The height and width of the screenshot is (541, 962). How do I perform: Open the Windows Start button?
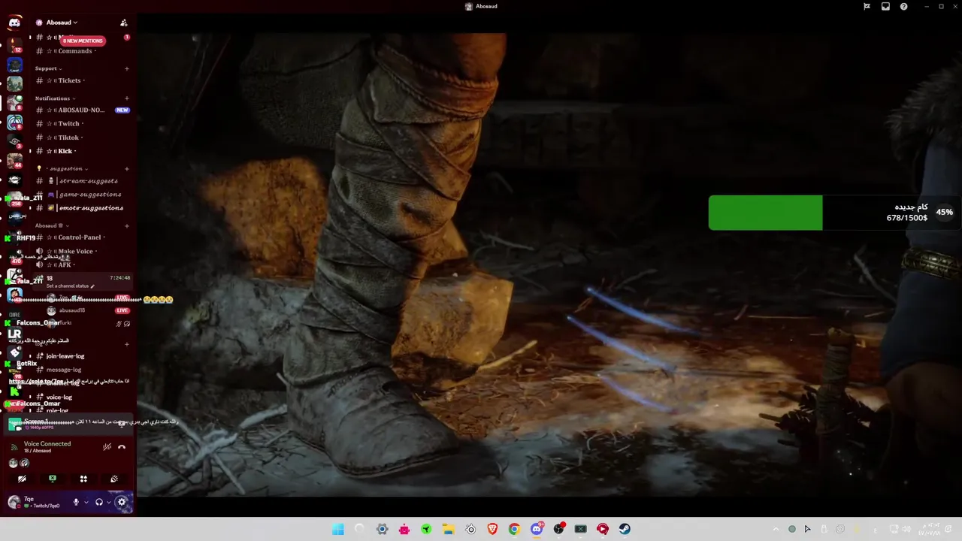(338, 529)
